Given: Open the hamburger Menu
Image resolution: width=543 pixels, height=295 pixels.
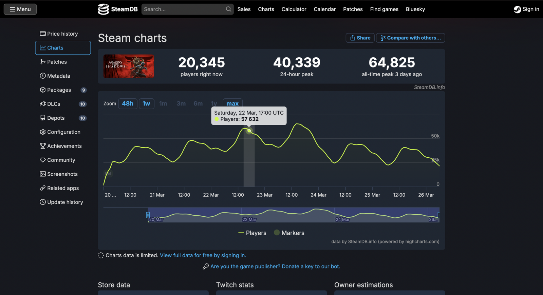Looking at the screenshot, I should 20,9.
